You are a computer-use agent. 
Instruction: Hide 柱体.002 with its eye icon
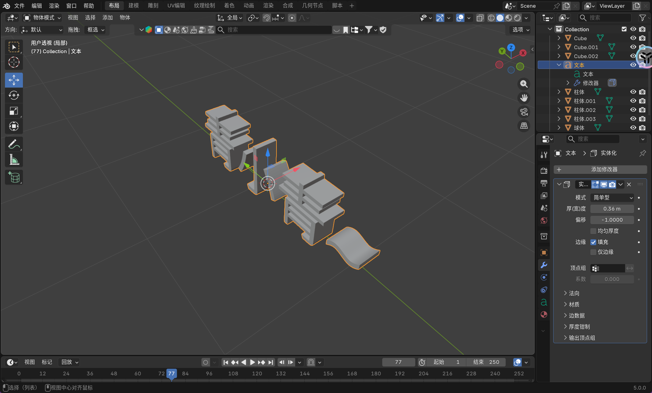click(633, 110)
